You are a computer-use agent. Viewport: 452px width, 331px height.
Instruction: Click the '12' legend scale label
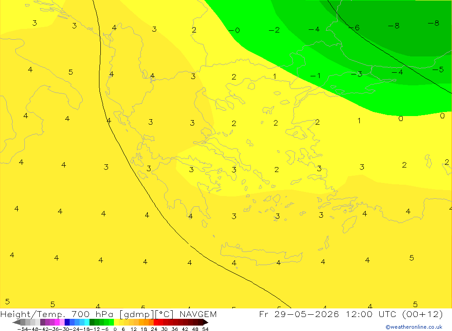pyautogui.click(x=134, y=329)
